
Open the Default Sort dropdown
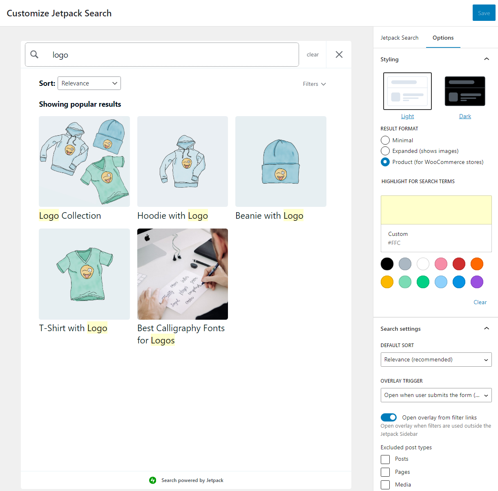(436, 360)
